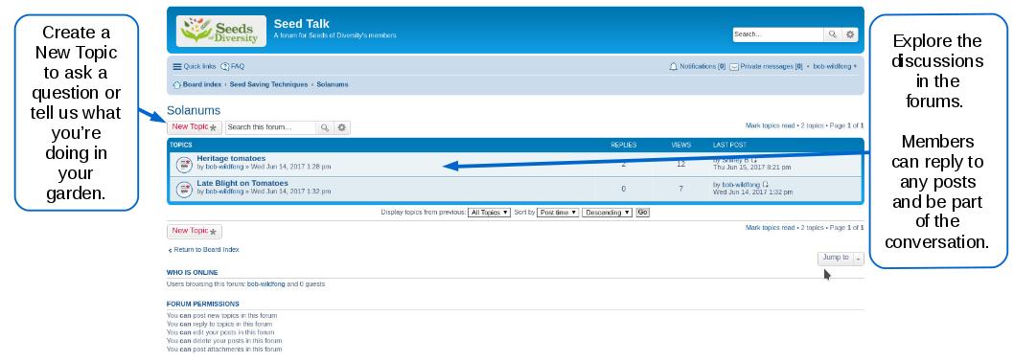The width and height of the screenshot is (1014, 362).
Task: Open the bob-wildfong user menu
Action: point(835,67)
